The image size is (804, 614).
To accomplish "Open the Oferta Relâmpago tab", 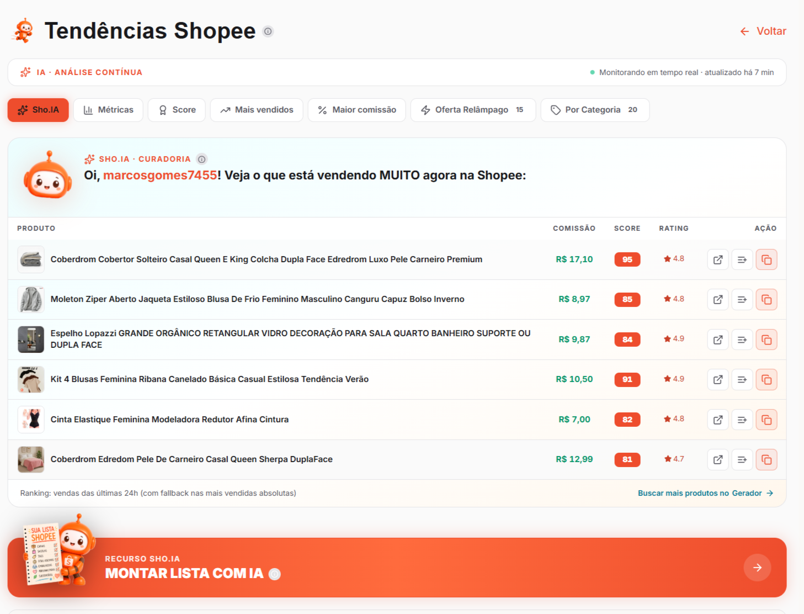I will (473, 110).
